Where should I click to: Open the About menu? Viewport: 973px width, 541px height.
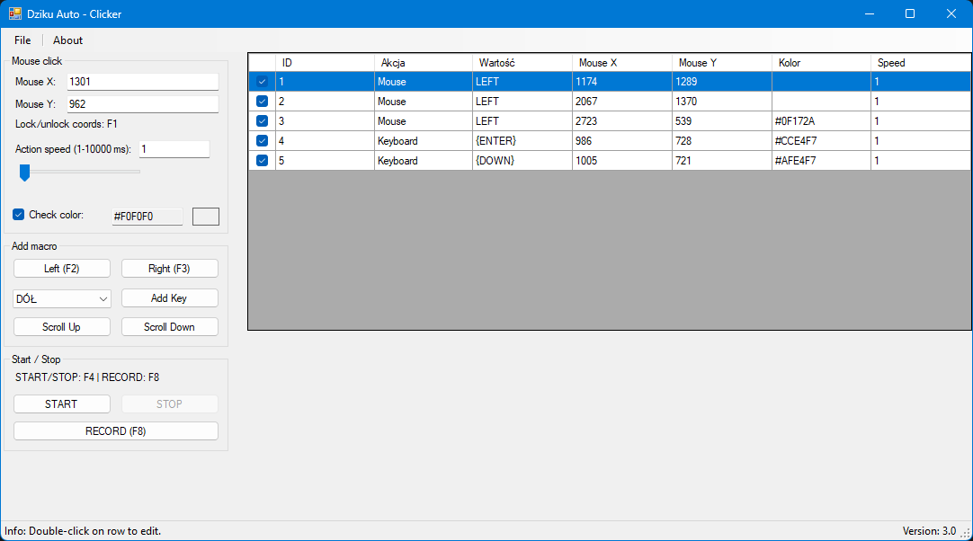(x=67, y=40)
